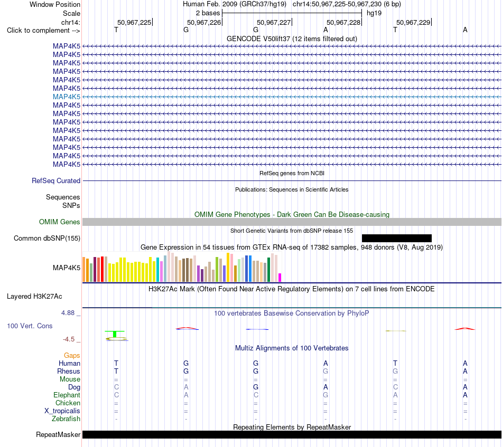Click the Scale label

point(71,13)
